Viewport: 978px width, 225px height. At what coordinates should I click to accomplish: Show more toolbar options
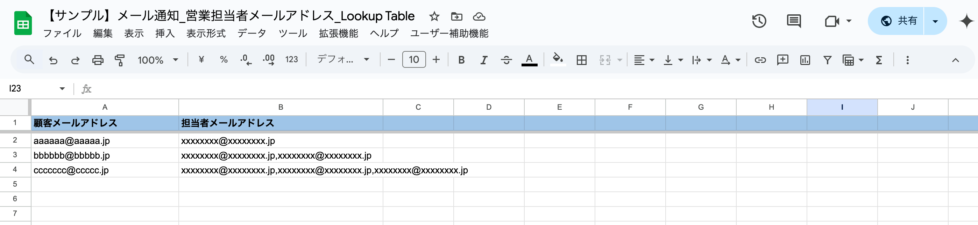907,60
